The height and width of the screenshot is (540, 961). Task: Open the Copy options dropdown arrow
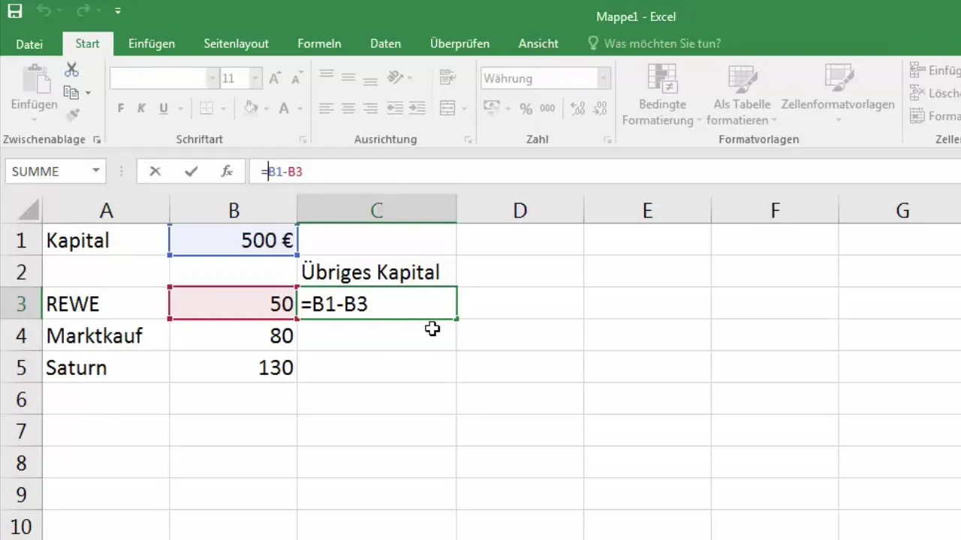click(x=88, y=93)
